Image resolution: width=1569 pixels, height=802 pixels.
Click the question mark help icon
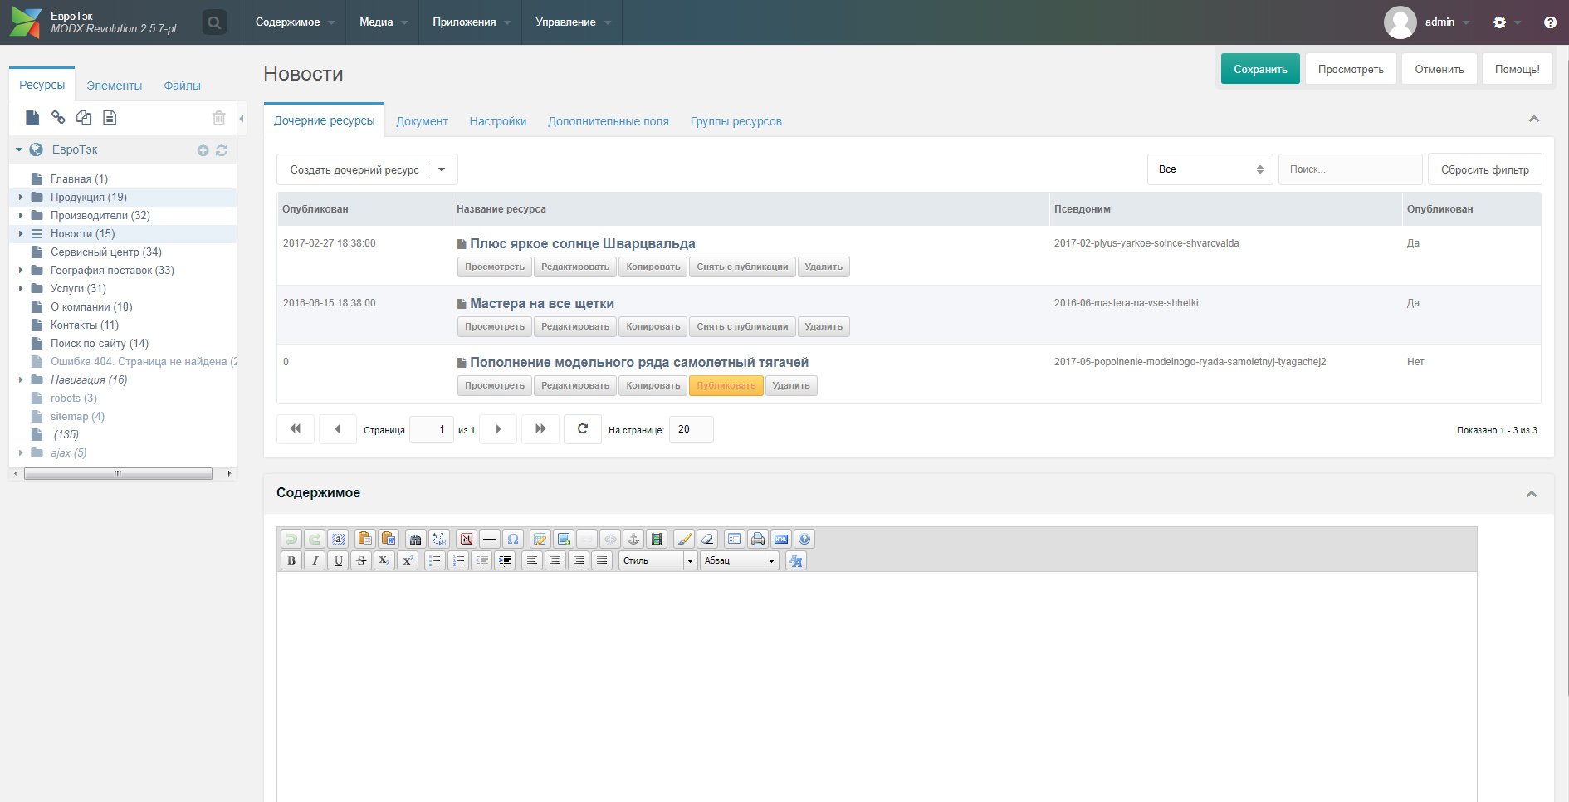(x=1550, y=22)
